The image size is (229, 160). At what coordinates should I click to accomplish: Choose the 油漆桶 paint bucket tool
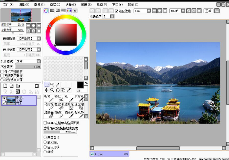point(49,114)
